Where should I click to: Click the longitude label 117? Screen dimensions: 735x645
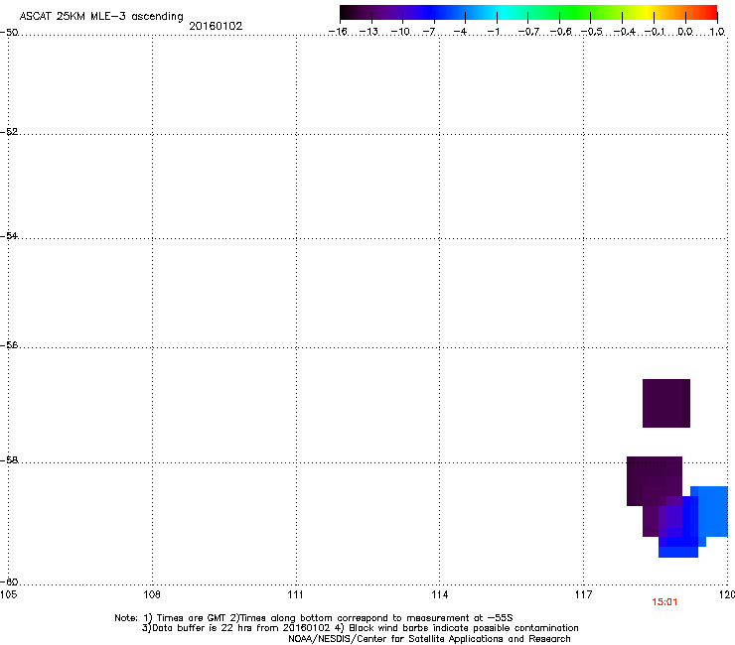(584, 594)
